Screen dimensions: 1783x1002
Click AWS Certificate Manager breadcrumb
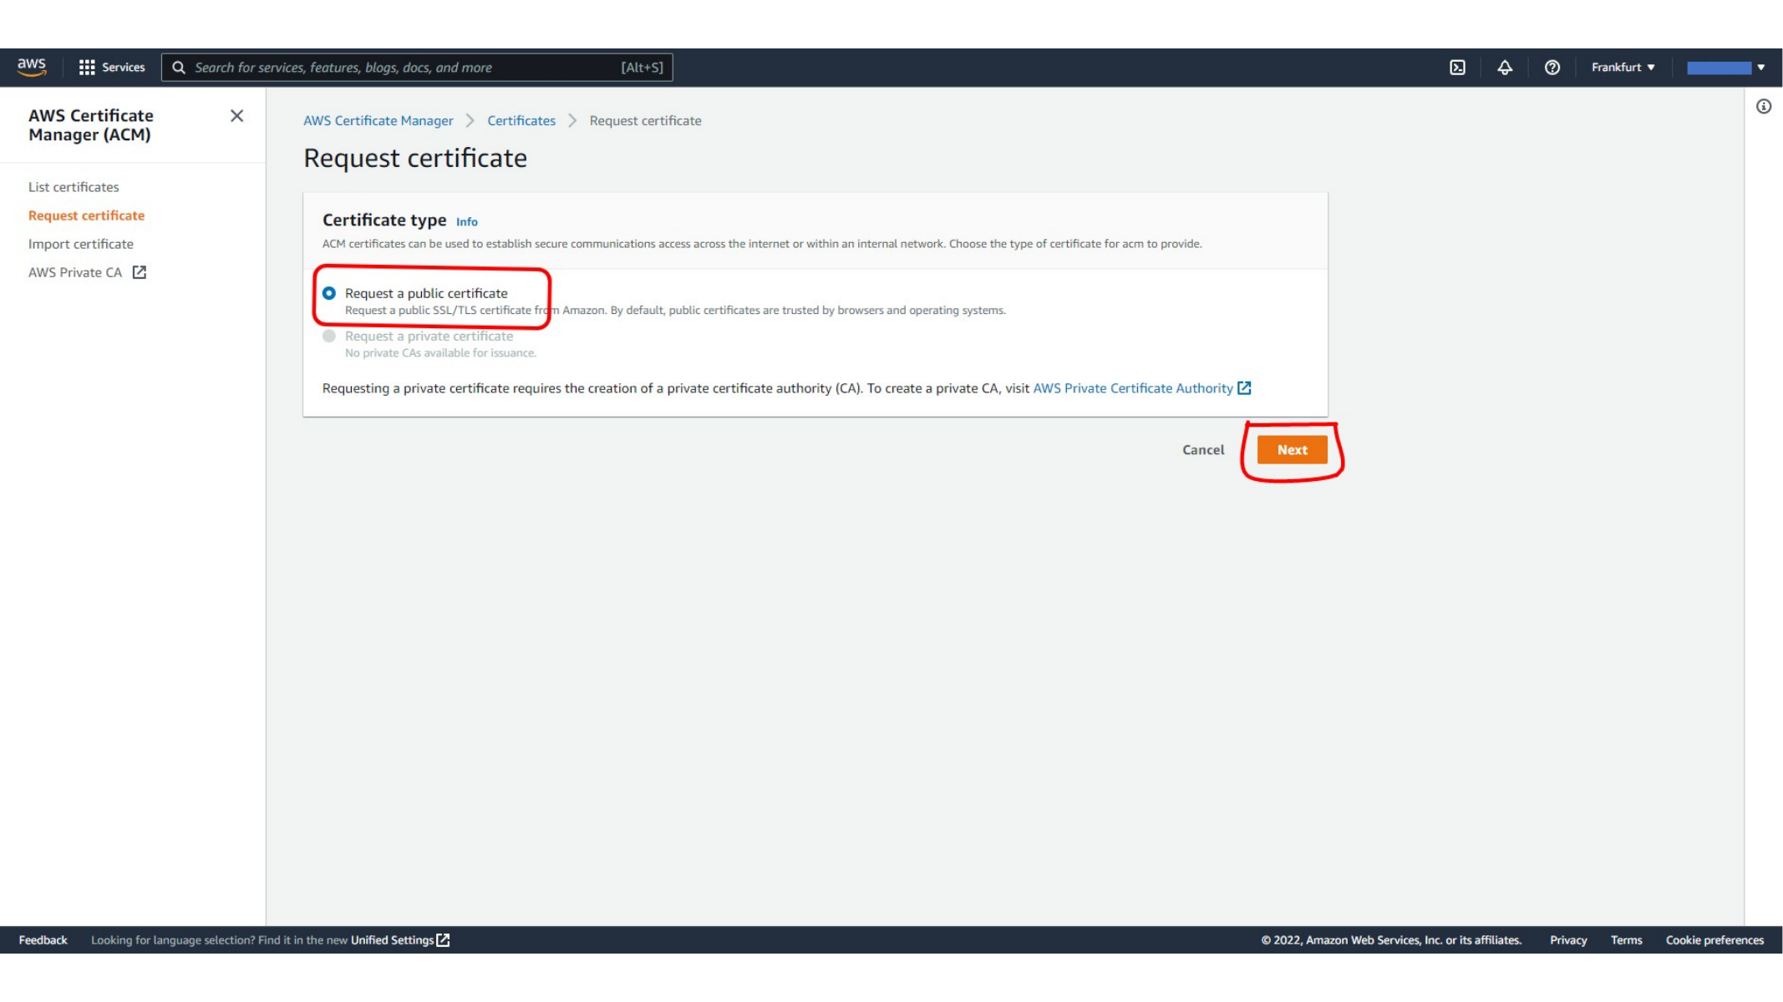point(378,121)
